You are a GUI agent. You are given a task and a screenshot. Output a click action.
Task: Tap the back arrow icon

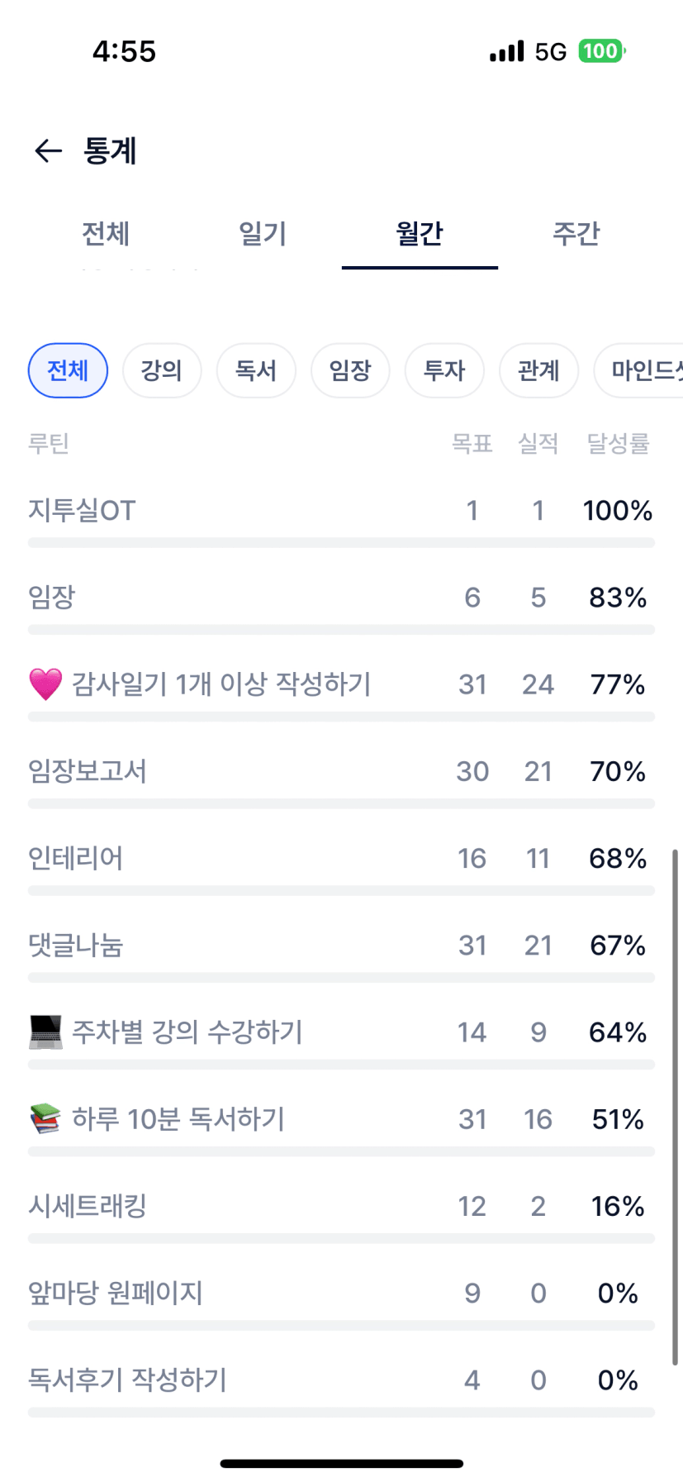coord(48,150)
